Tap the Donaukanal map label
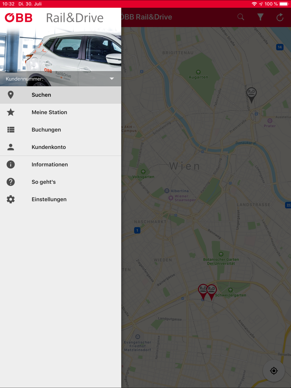Image resolution: width=291 pixels, height=388 pixels. 246,143
